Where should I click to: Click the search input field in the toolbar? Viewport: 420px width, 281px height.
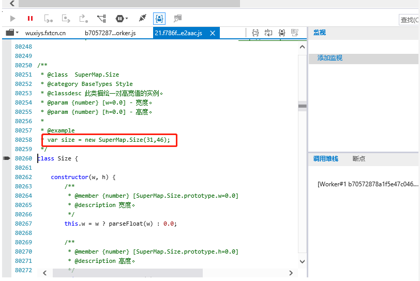tap(409, 20)
